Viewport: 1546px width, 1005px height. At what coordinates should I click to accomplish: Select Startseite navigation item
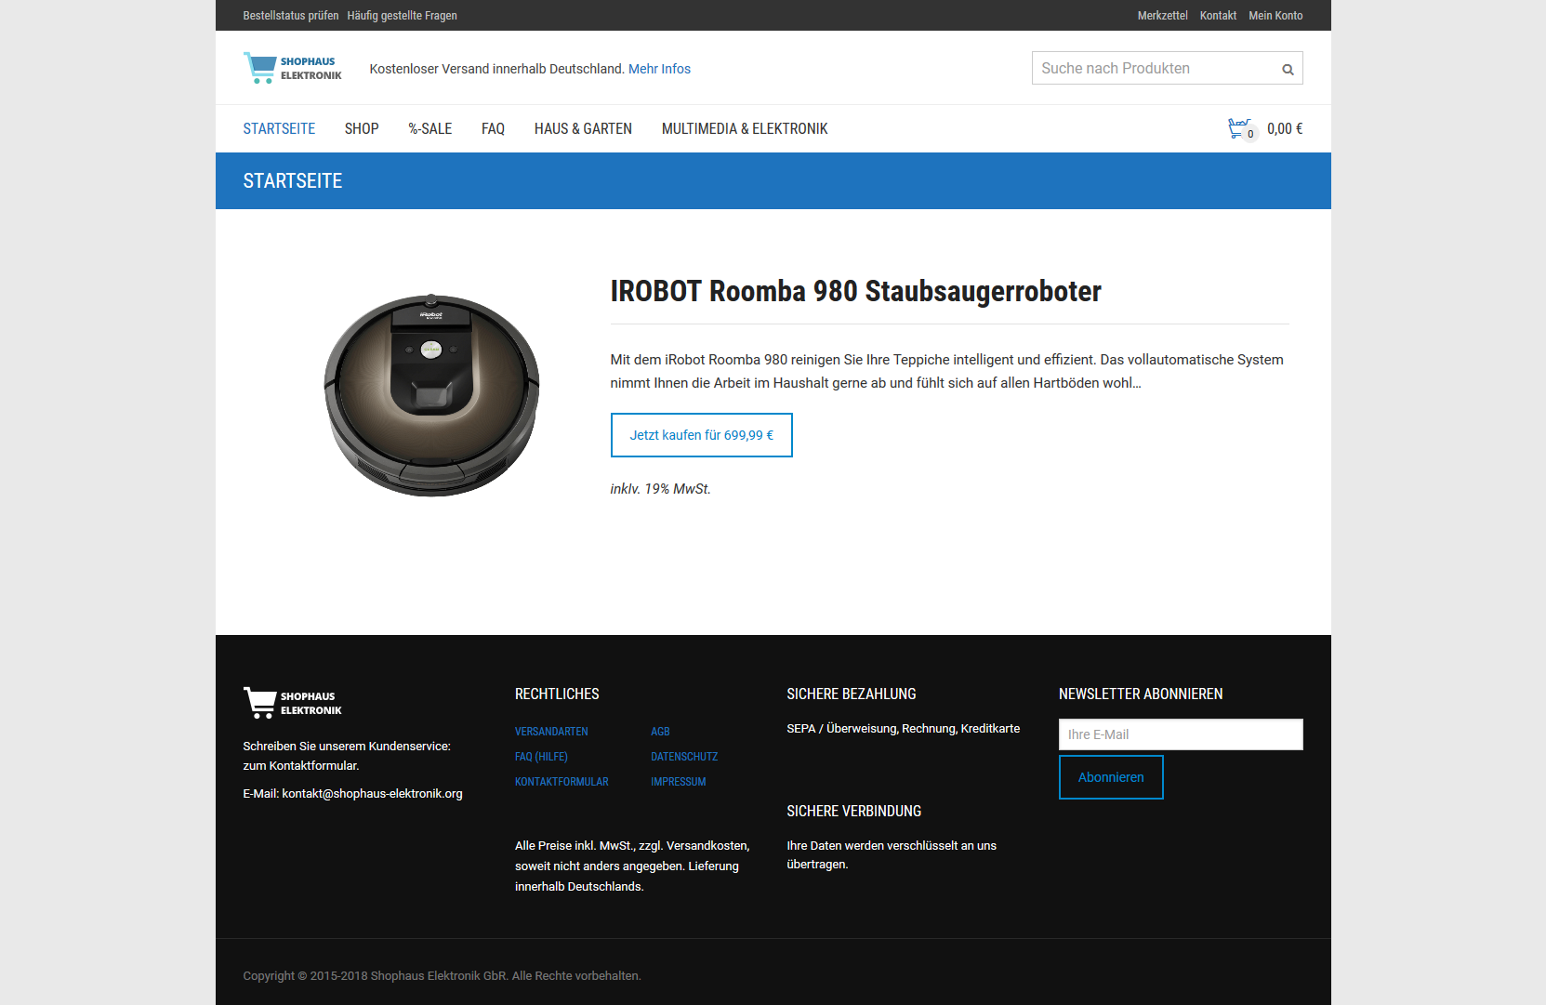point(279,128)
